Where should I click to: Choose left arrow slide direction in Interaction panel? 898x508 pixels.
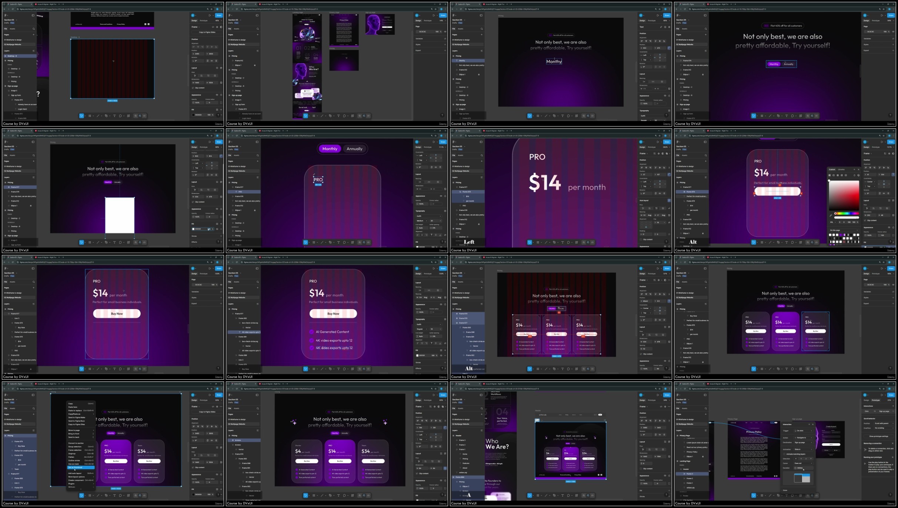coord(796,459)
